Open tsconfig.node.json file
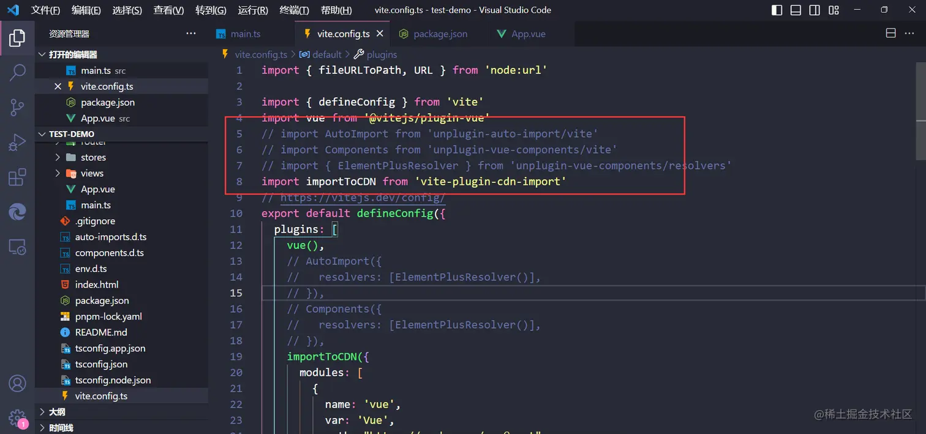 [x=122, y=380]
